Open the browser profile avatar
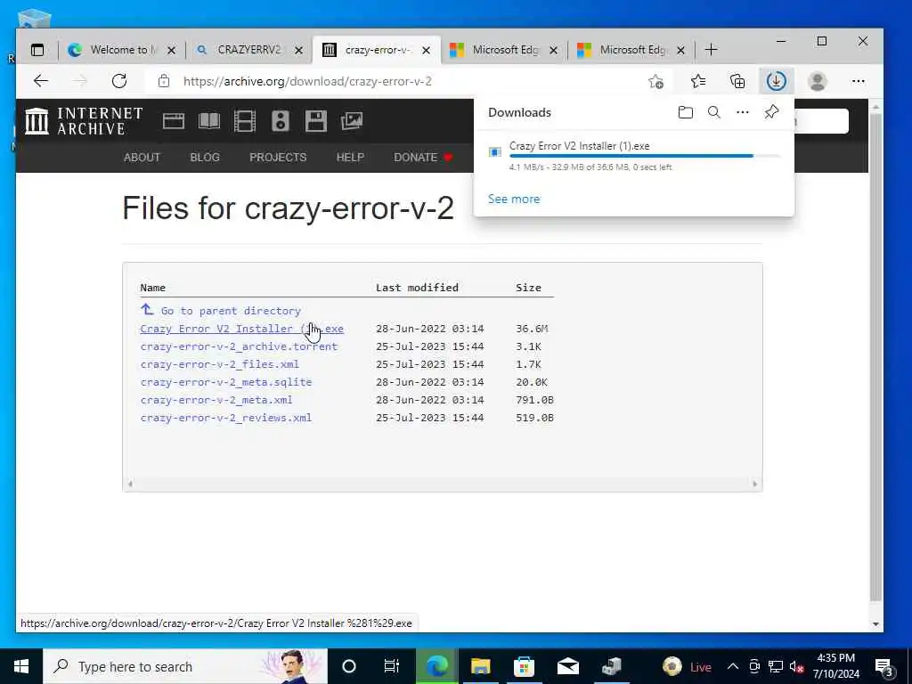The height and width of the screenshot is (684, 912). 818,81
